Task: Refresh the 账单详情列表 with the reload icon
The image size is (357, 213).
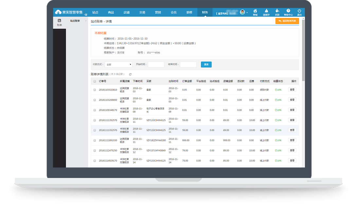Action: pyautogui.click(x=130, y=74)
